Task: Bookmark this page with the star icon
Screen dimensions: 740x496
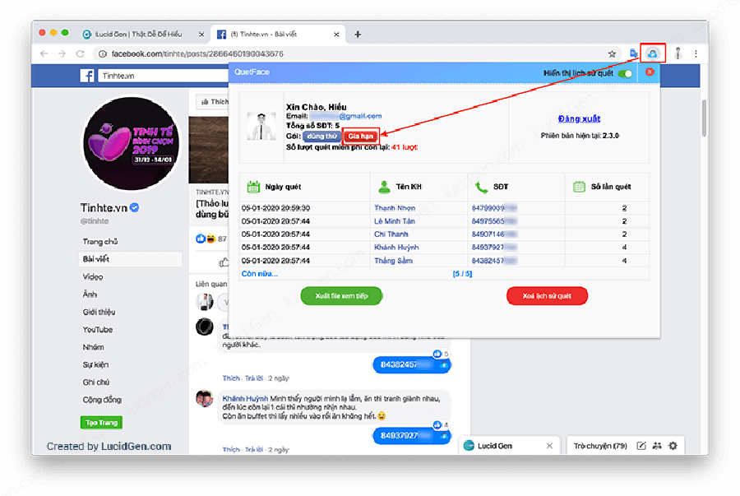Action: pyautogui.click(x=612, y=53)
